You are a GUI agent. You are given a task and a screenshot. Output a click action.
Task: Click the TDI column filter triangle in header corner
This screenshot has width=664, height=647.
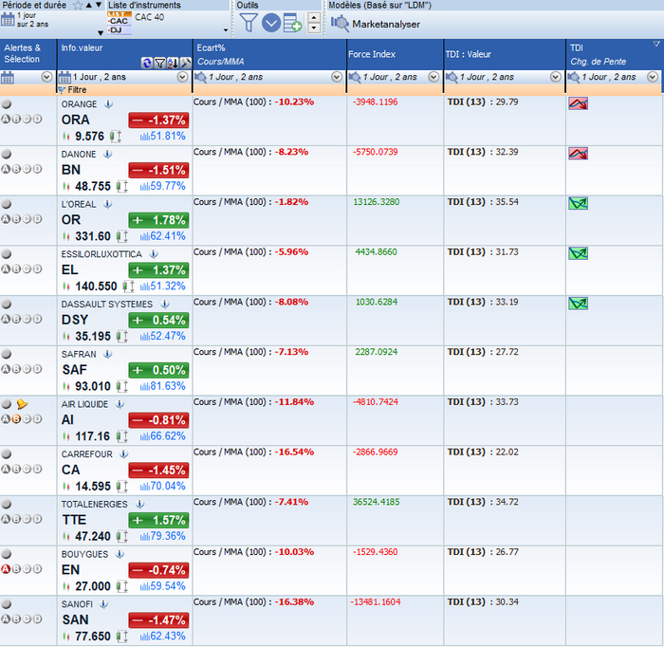click(x=656, y=44)
